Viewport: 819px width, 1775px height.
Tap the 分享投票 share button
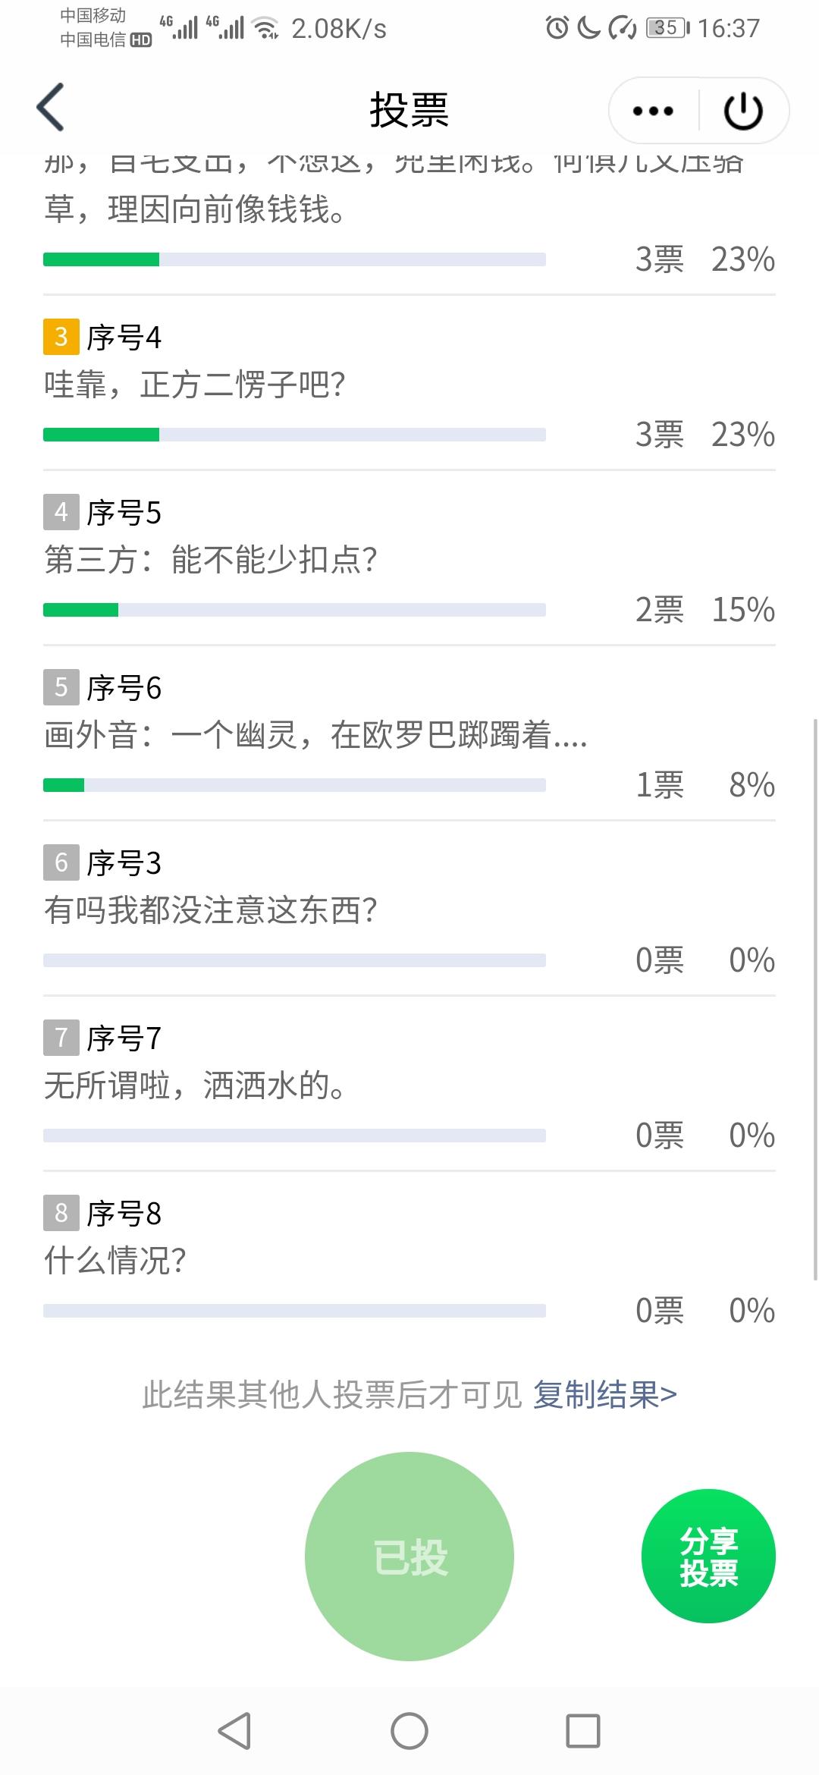click(708, 1557)
